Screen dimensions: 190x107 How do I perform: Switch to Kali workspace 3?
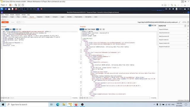point(31,9)
